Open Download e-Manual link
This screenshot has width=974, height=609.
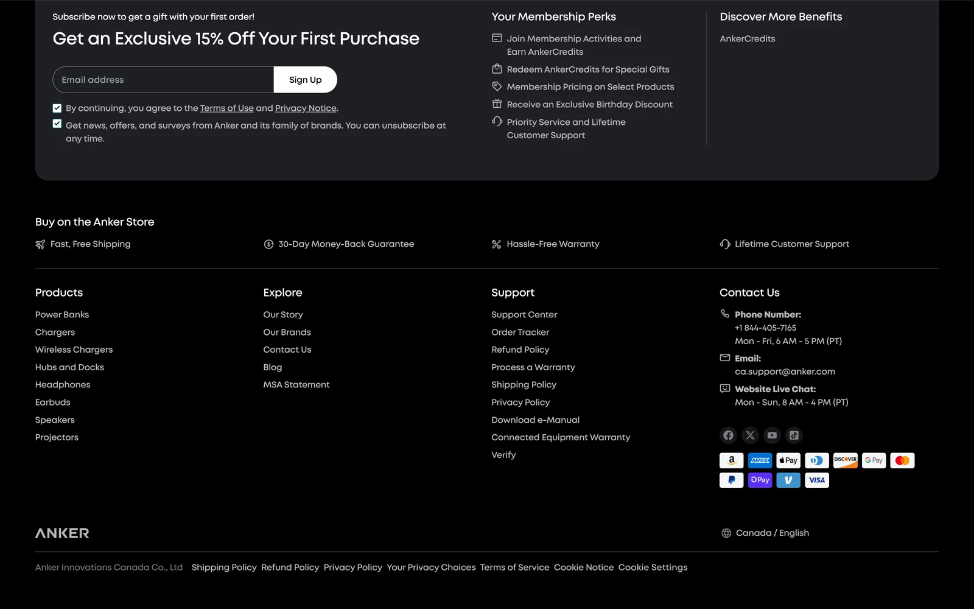(536, 420)
